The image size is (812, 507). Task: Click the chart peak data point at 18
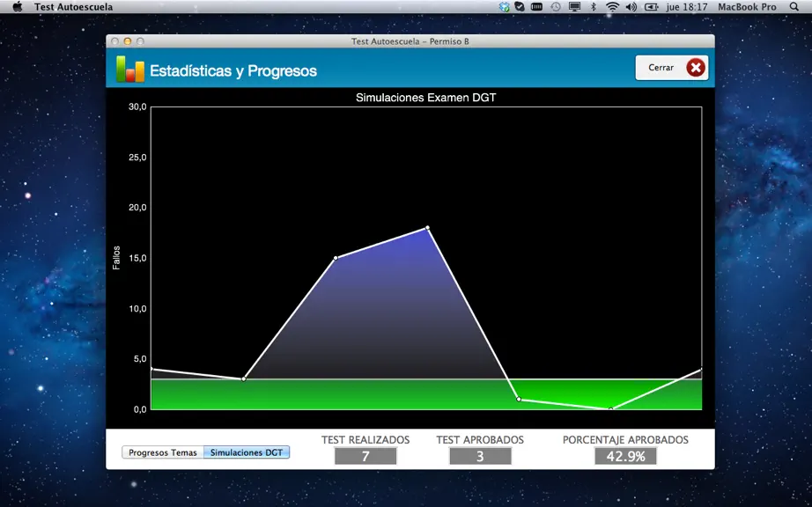click(427, 228)
